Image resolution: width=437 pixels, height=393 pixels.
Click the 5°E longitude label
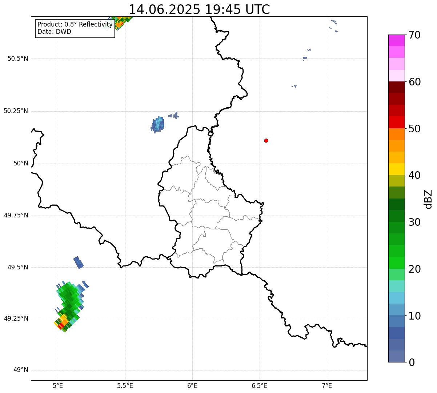tap(58, 385)
